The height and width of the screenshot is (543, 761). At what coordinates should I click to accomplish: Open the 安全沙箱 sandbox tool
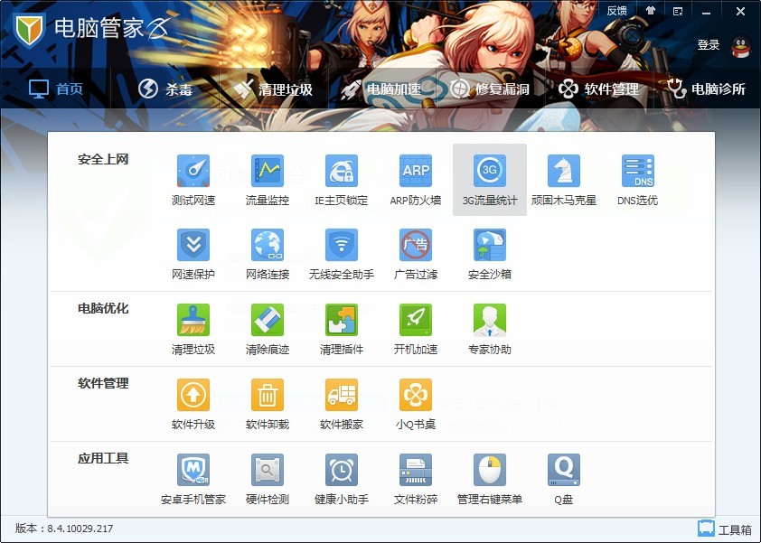(490, 245)
